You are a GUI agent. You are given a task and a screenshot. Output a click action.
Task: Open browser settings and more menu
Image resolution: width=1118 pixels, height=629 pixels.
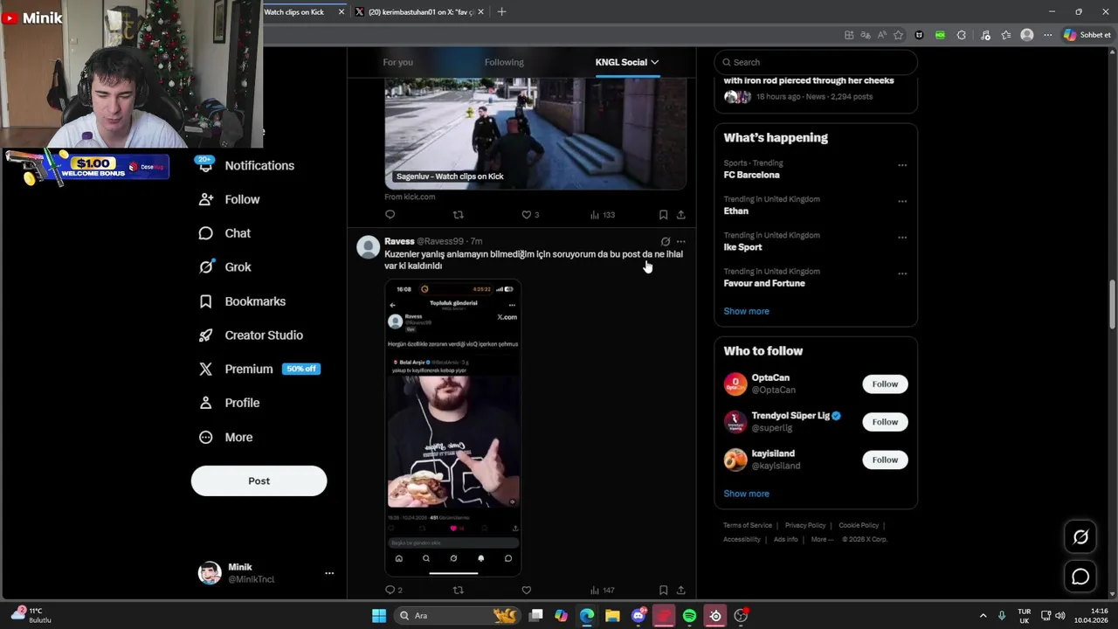(1048, 35)
